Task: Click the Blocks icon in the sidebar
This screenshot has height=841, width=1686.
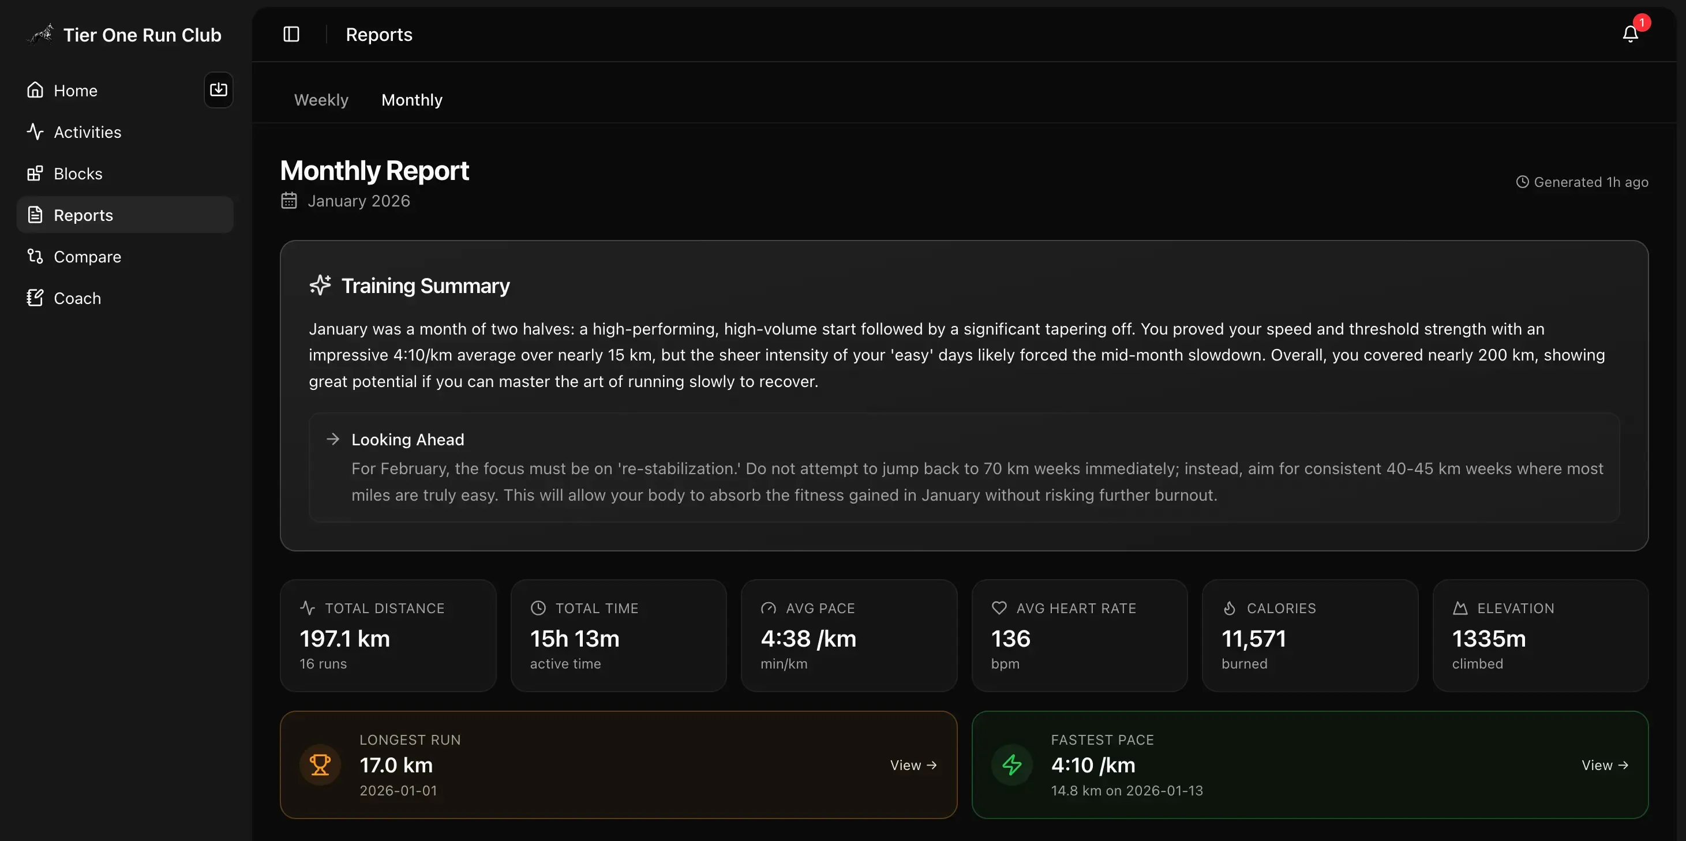Action: 35,174
